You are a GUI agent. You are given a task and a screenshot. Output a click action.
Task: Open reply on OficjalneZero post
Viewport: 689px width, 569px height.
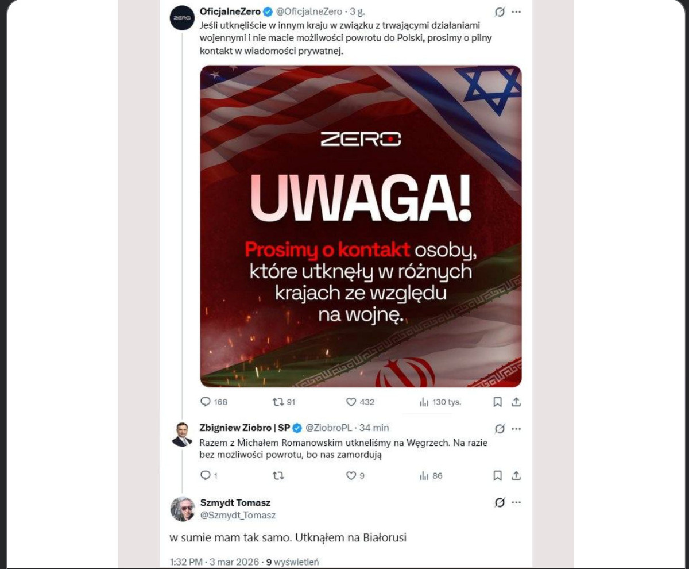214,402
